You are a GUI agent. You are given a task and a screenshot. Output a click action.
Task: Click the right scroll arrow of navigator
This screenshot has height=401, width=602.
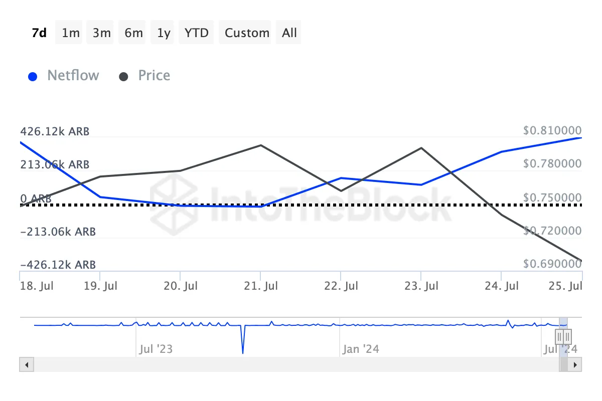pyautogui.click(x=575, y=364)
